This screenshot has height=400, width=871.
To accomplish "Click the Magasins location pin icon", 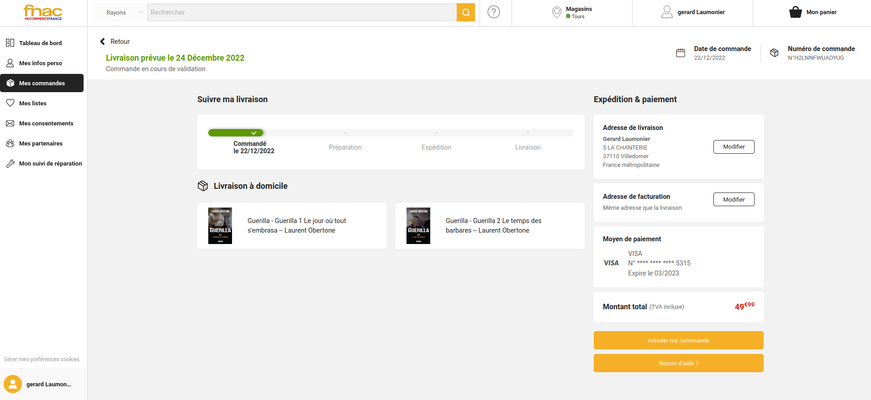I will pos(556,12).
